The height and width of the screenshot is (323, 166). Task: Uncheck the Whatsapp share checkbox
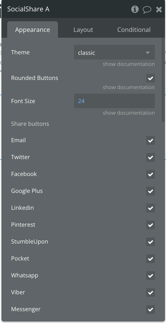[150, 276]
